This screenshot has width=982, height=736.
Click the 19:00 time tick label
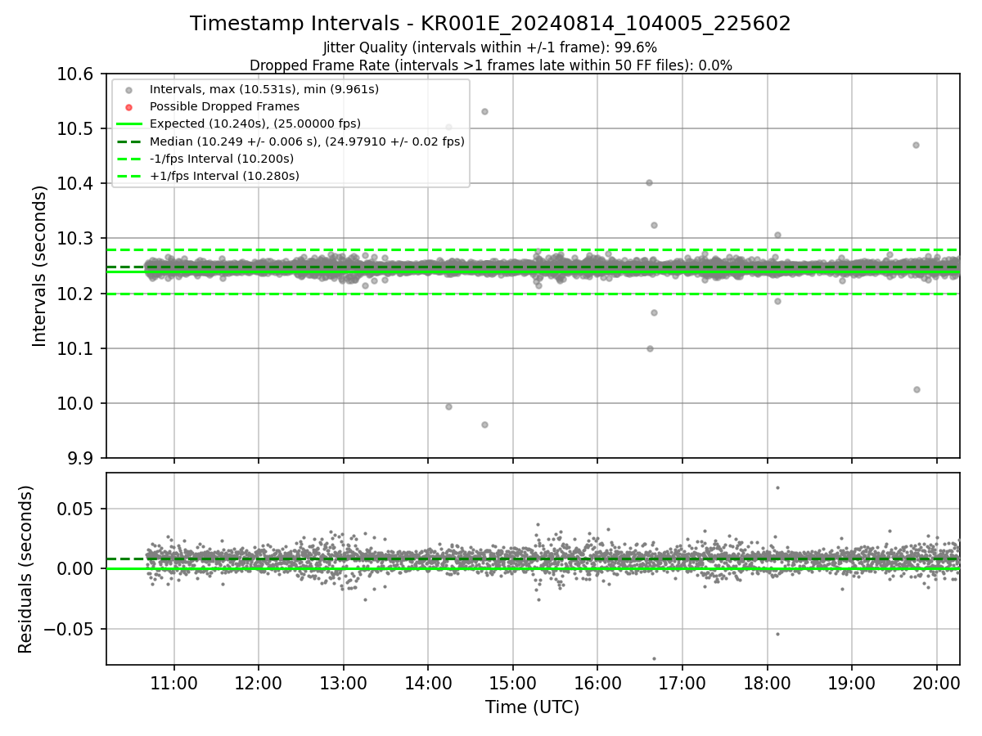coord(852,683)
